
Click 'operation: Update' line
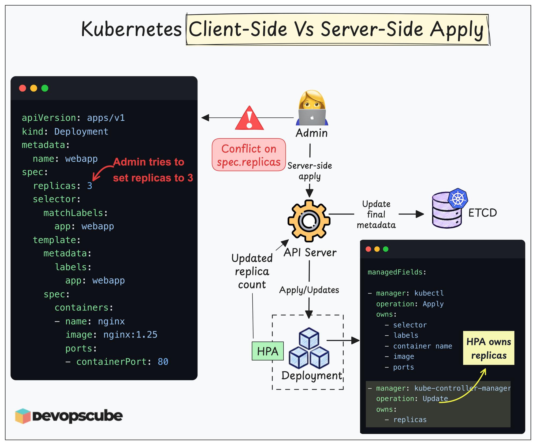click(412, 399)
